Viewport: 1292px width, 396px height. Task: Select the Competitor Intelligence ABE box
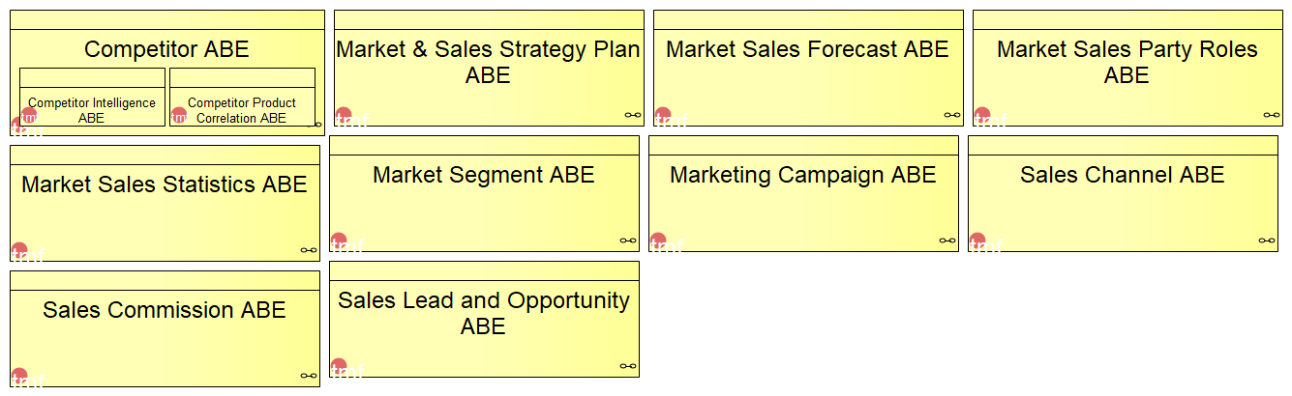pos(92,97)
